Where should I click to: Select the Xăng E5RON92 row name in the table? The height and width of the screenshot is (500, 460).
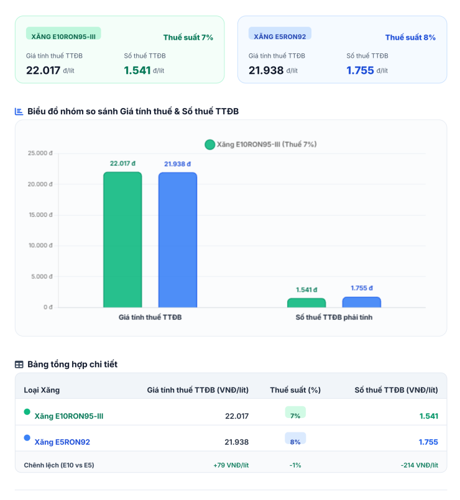coord(62,442)
